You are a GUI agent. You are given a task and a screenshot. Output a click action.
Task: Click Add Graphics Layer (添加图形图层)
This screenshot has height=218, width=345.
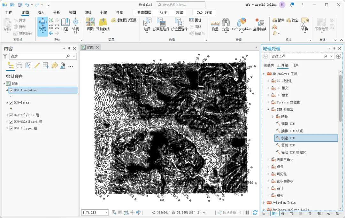point(124,20)
